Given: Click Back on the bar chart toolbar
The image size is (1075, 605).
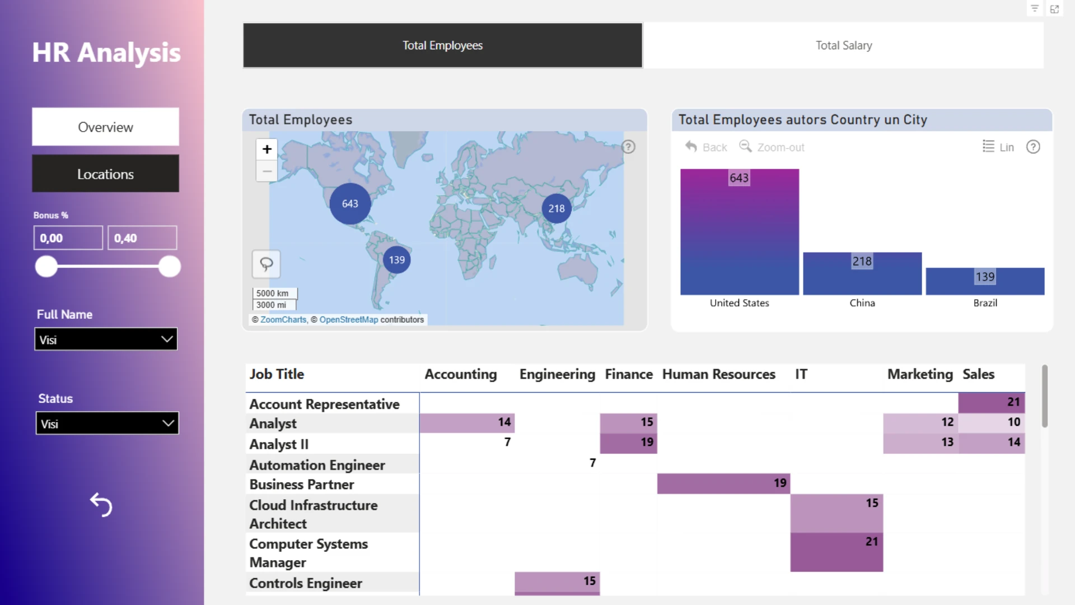Looking at the screenshot, I should tap(707, 147).
